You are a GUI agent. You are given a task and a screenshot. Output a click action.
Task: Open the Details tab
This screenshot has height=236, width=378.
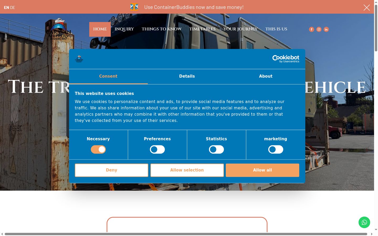click(187, 76)
